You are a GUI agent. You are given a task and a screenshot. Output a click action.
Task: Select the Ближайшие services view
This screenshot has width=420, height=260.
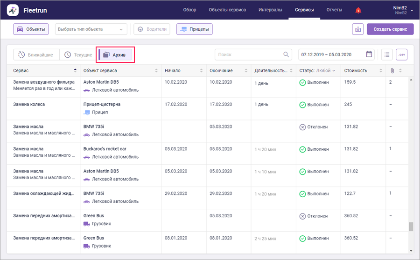[x=35, y=55]
